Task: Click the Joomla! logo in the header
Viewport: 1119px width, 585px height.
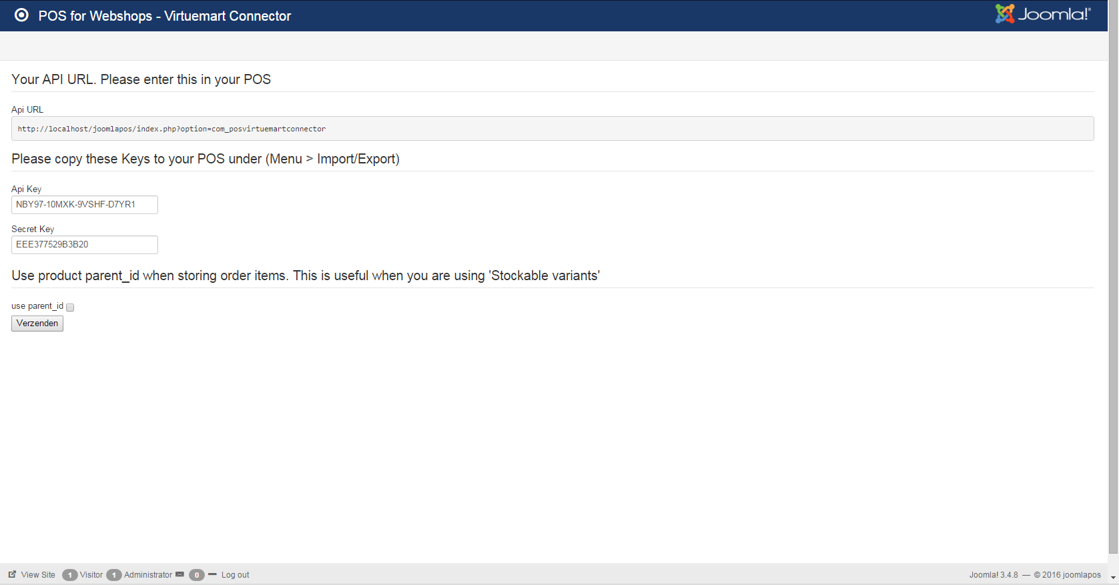Action: click(1043, 14)
